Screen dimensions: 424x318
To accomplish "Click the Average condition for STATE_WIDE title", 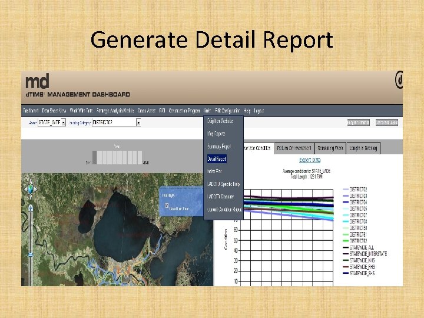I will click(x=306, y=171).
